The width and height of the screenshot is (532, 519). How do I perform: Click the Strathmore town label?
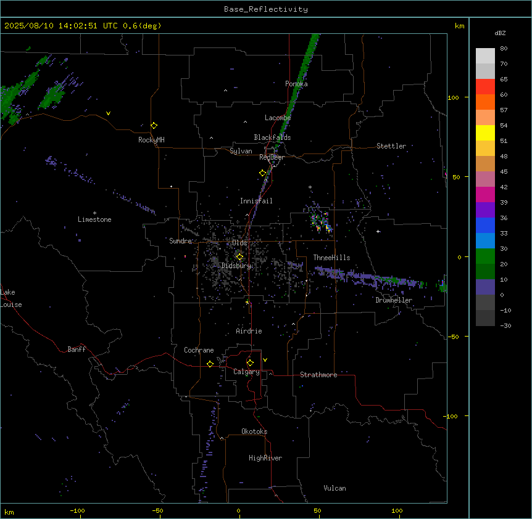click(x=318, y=375)
